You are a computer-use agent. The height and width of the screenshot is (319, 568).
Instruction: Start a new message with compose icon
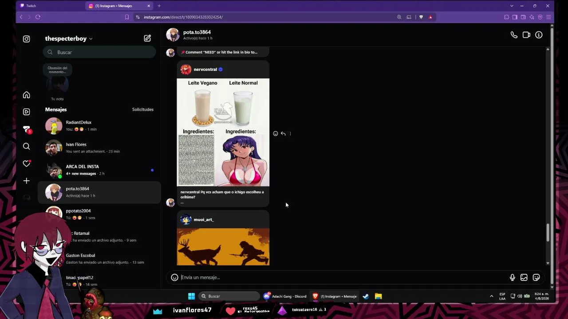(147, 39)
